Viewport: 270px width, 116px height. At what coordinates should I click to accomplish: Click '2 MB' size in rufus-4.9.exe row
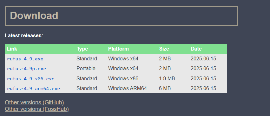pos(165,59)
